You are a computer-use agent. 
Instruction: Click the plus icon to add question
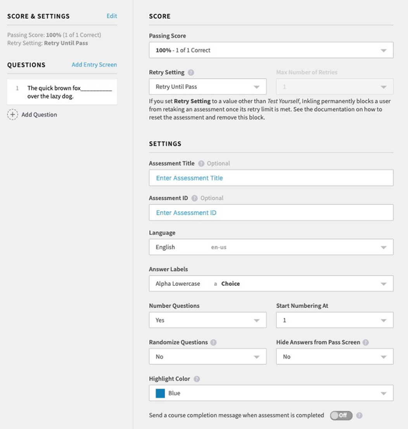[x=13, y=115]
